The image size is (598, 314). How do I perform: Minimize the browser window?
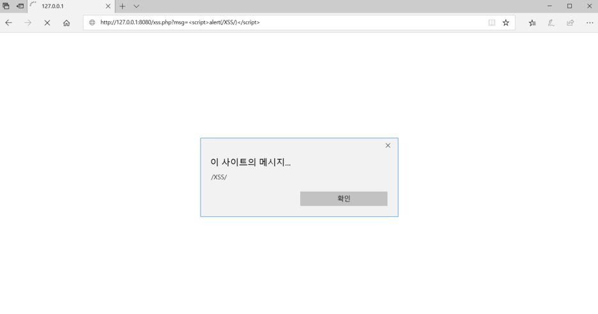[549, 6]
